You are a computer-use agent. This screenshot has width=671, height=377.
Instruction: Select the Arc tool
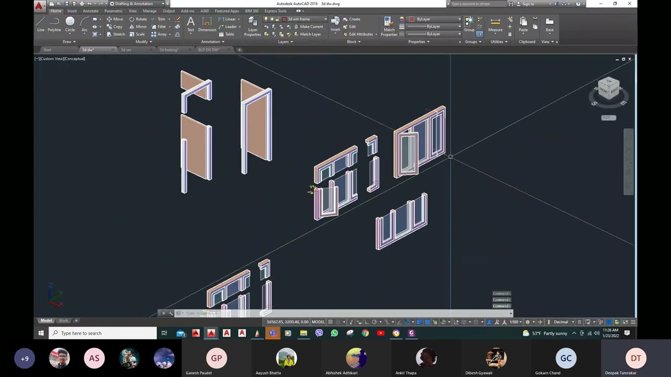click(x=84, y=24)
